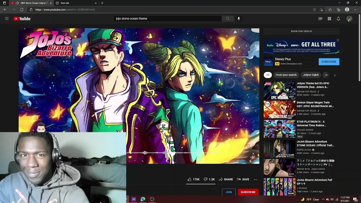This screenshot has width=361, height=203.
Task: Open STAR PLATINUM Universal Time Roblox video
Action: 301,129
